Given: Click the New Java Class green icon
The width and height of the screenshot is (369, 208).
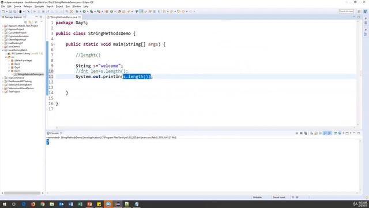Looking at the screenshot, I should click(111, 12).
